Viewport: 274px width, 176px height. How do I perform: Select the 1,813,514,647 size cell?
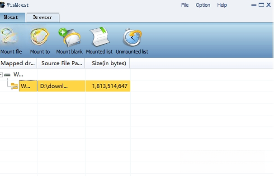click(108, 86)
